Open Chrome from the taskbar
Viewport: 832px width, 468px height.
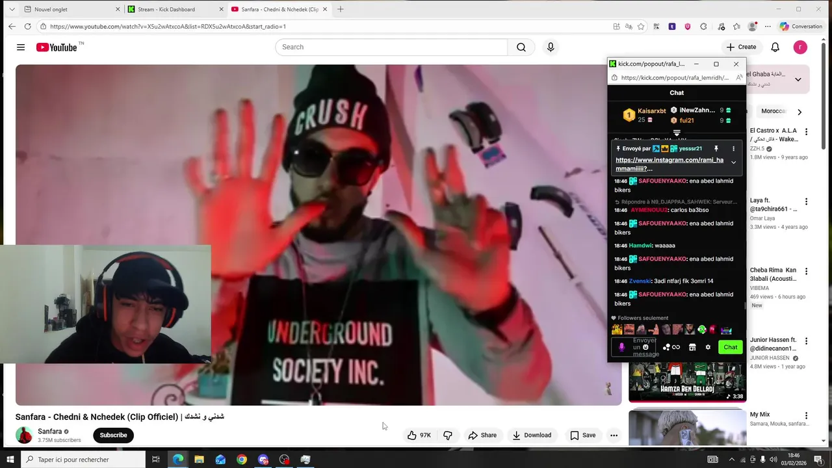tap(242, 460)
